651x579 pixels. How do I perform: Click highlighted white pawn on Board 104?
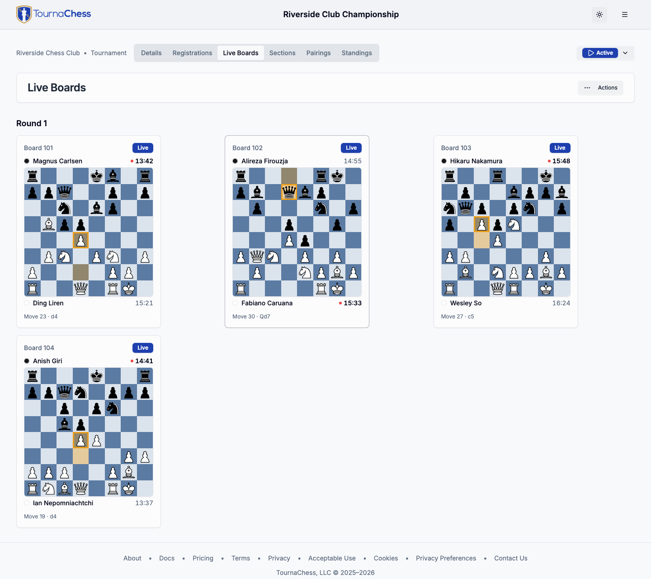coord(80,440)
